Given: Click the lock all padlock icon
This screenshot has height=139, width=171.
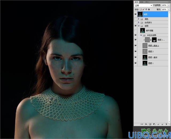Looking at the screenshot, I should coord(149,9).
